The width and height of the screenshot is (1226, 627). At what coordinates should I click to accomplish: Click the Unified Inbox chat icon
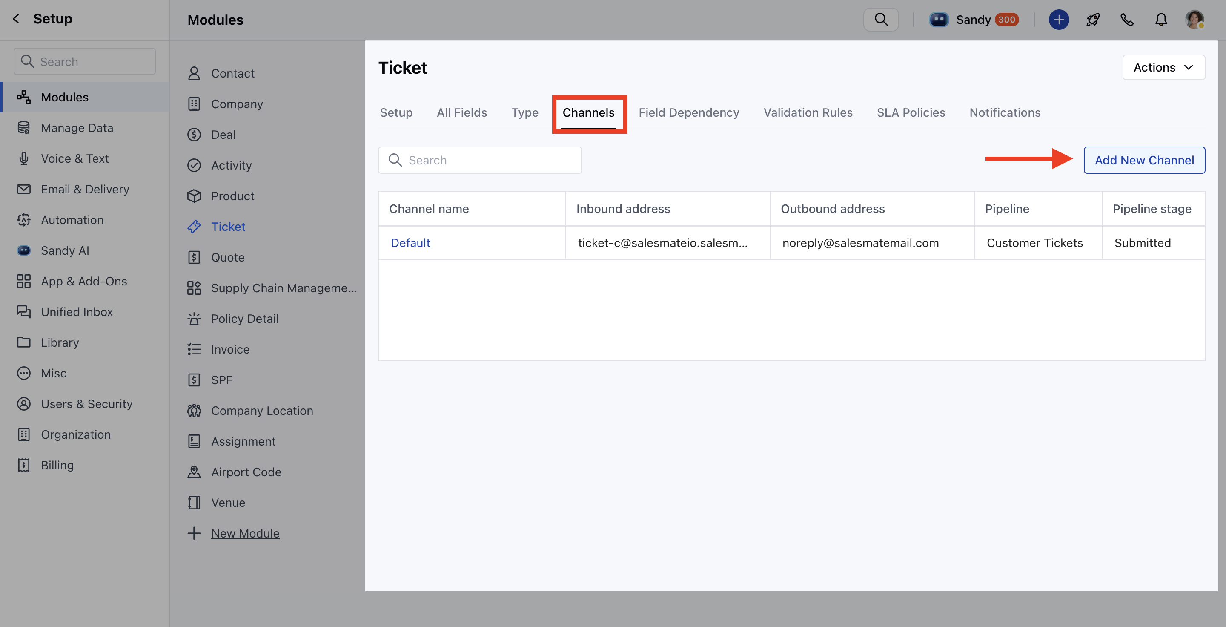point(24,312)
